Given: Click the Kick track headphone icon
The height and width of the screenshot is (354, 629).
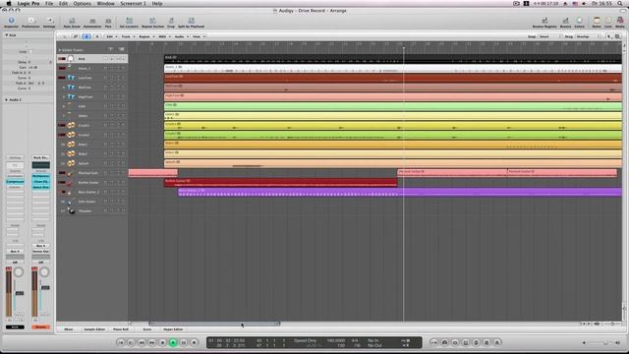Looking at the screenshot, I should click(71, 59).
